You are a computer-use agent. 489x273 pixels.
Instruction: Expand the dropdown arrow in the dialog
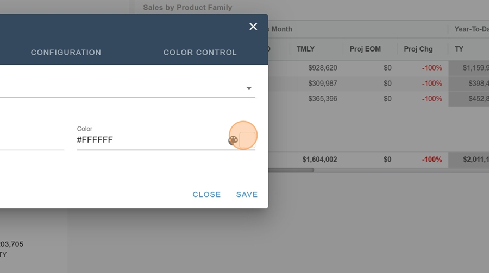[249, 88]
